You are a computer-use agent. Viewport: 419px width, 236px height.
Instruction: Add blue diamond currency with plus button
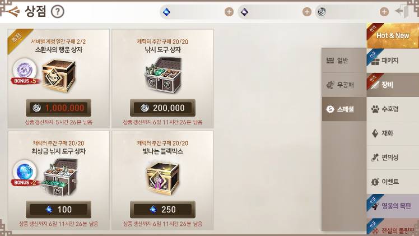[x=229, y=12]
